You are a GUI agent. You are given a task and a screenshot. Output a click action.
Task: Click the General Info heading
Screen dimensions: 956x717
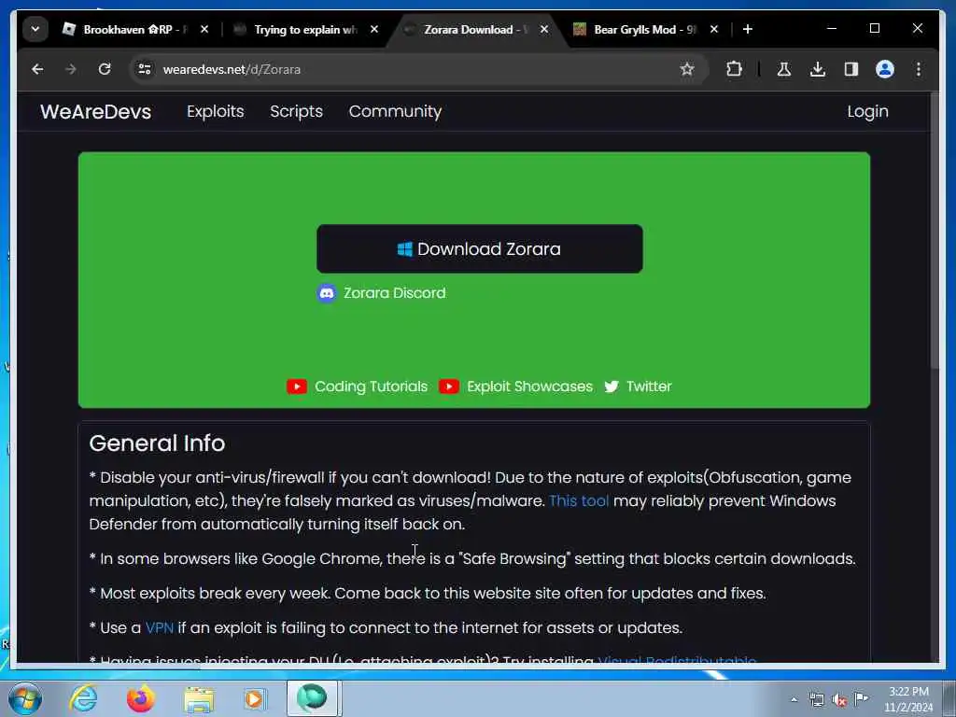click(157, 443)
